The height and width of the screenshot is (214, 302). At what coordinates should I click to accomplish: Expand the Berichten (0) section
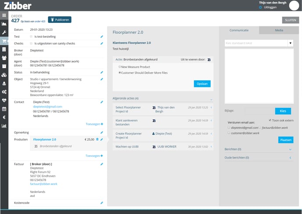(290, 149)
